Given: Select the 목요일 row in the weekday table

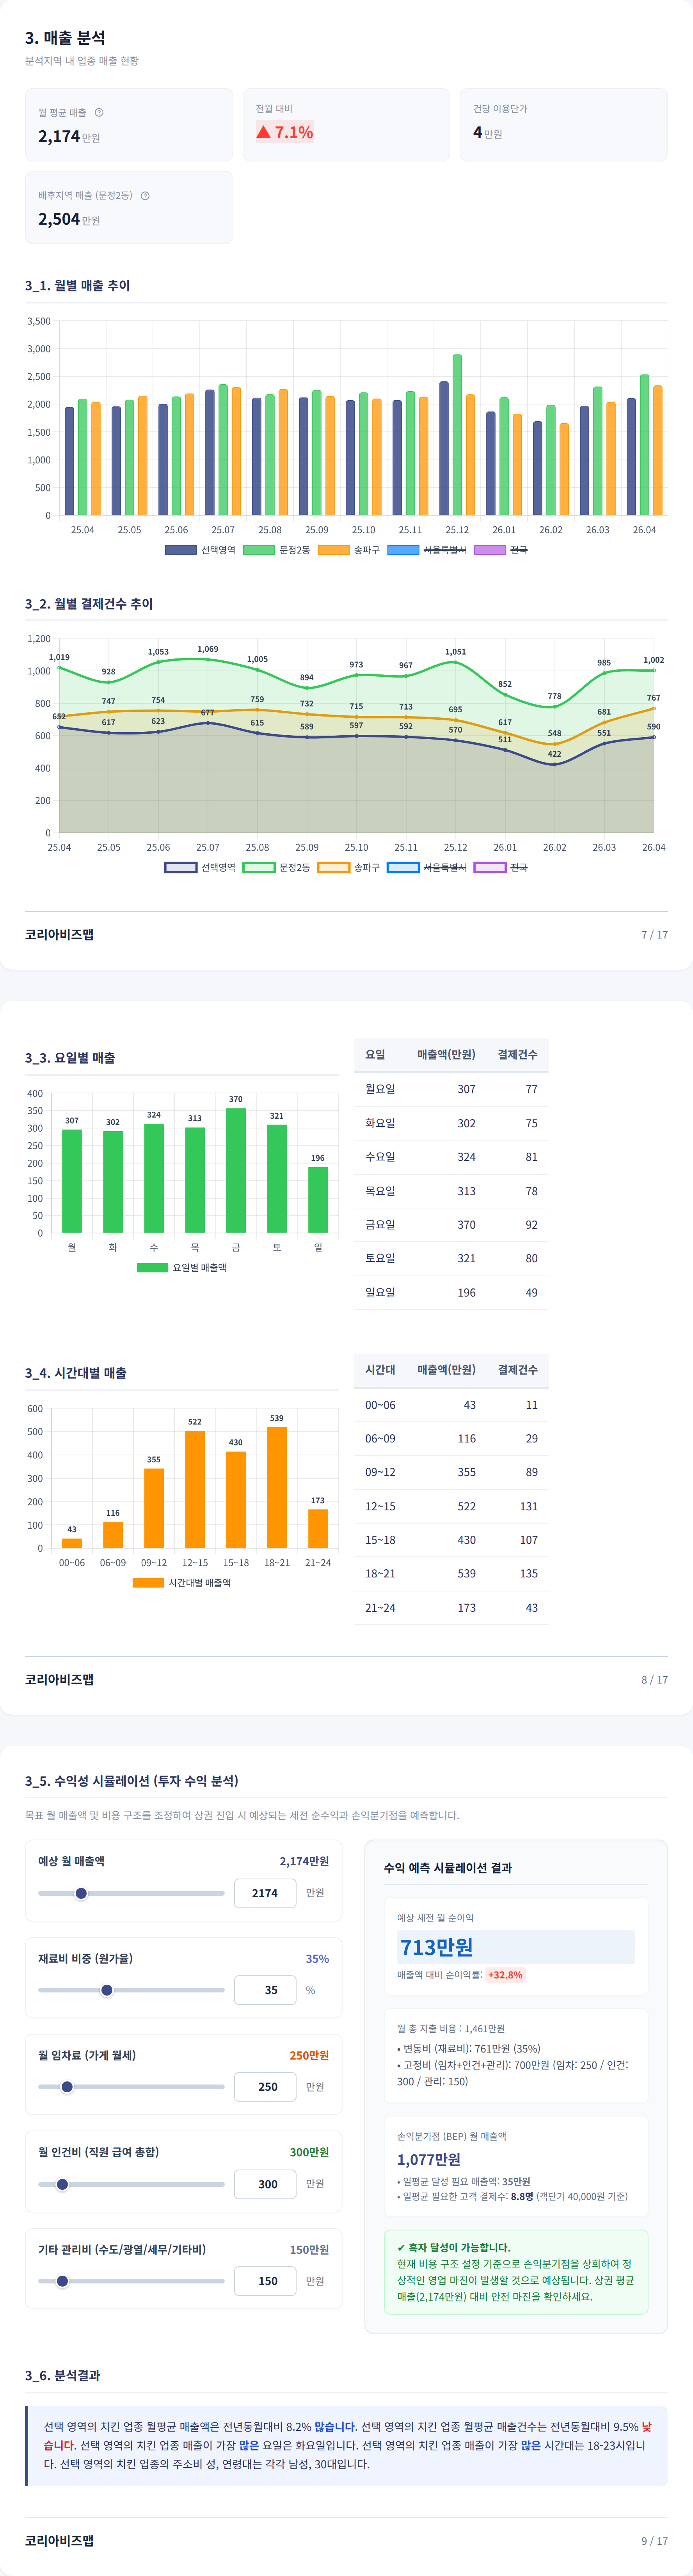Looking at the screenshot, I should pos(451,1191).
